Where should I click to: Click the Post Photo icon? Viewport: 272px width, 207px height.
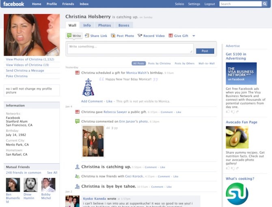(x=113, y=36)
